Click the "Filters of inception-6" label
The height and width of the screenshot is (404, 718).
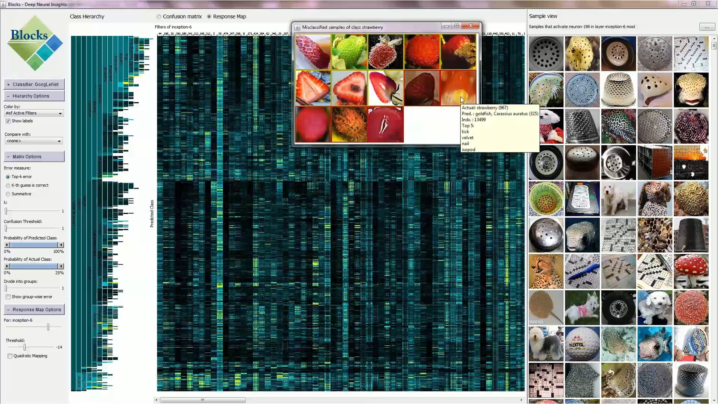tap(173, 27)
